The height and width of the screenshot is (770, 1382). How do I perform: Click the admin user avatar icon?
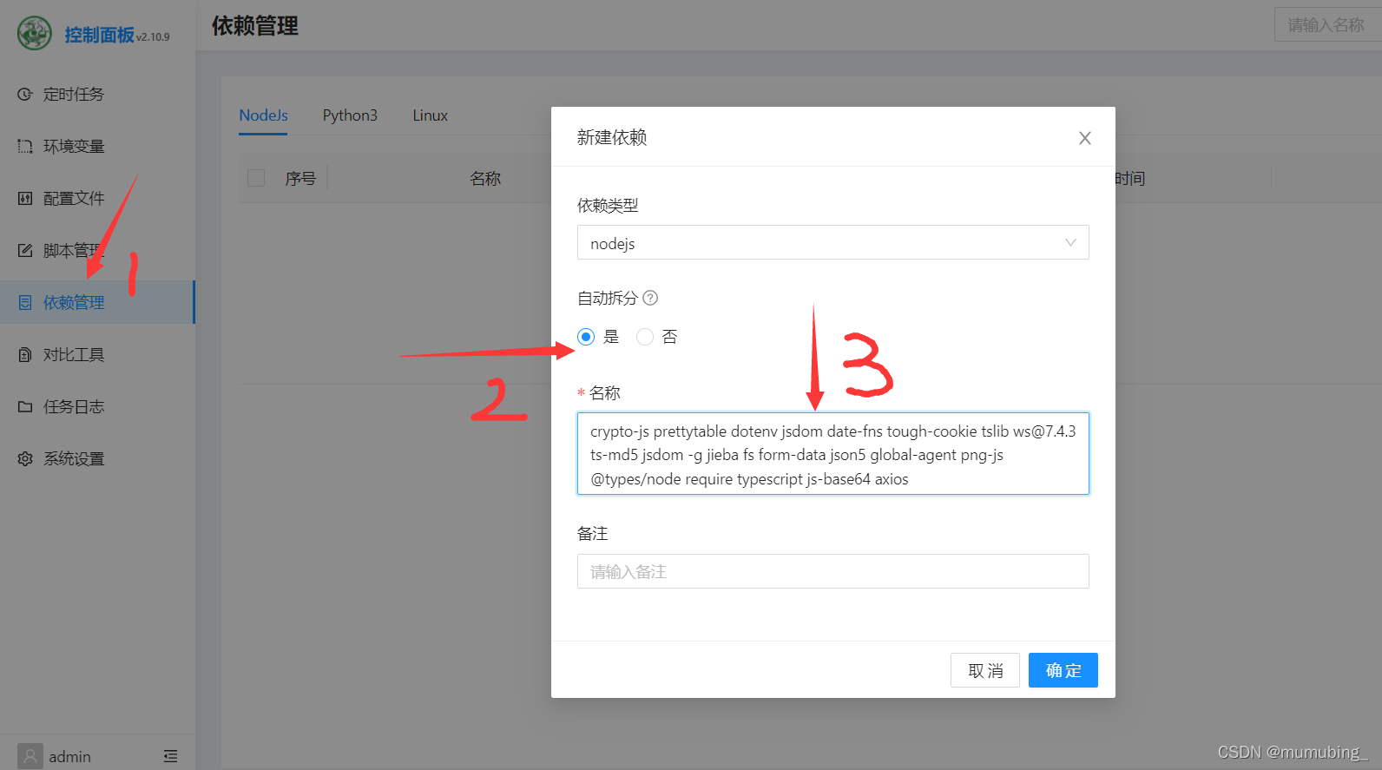coord(30,756)
